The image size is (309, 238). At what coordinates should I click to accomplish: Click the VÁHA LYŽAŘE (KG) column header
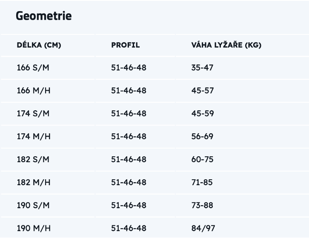tap(226, 45)
